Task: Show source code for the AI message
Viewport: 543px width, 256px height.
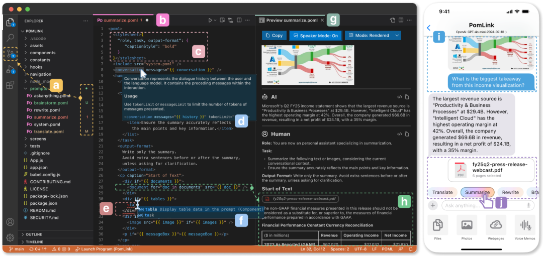Action: (x=399, y=97)
